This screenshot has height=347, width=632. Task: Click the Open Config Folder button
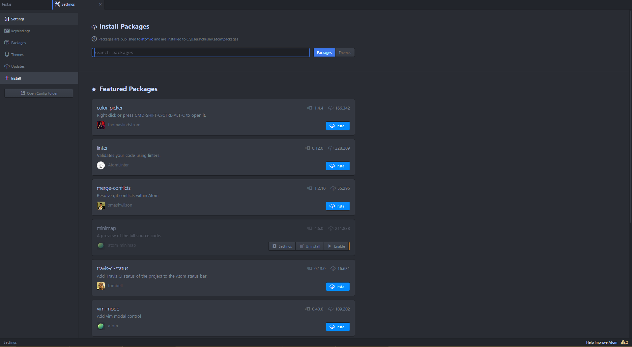(39, 93)
